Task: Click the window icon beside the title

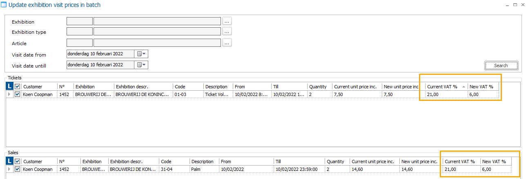Action: 4,5
